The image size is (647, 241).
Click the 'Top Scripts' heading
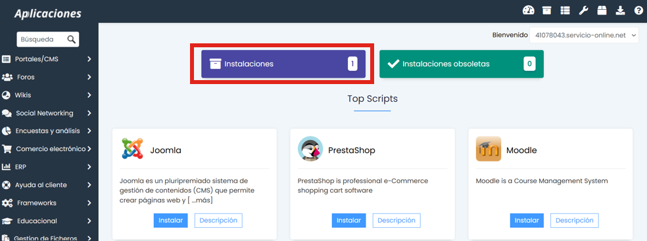click(x=372, y=99)
